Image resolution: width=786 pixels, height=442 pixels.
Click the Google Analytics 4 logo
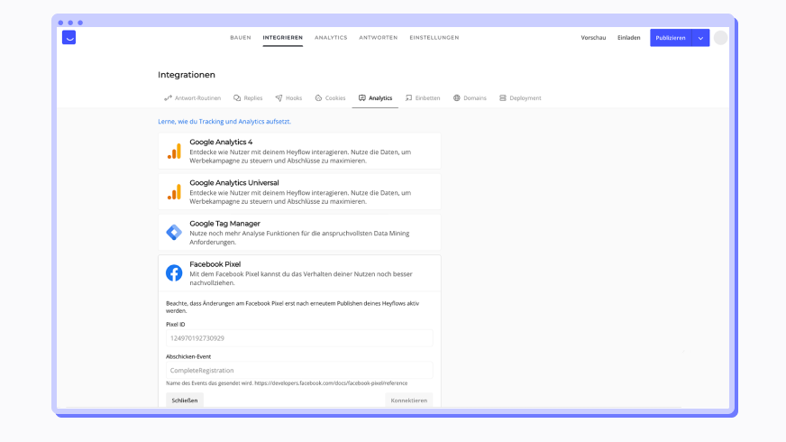(174, 151)
